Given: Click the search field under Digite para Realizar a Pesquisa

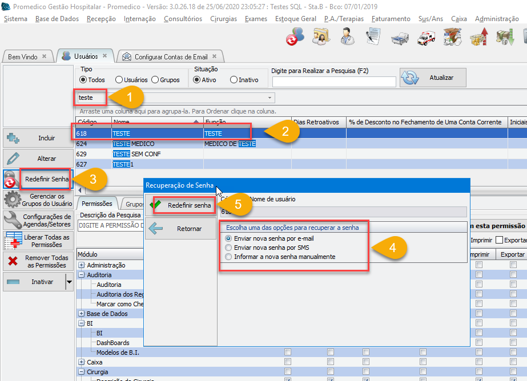Looking at the screenshot, I should pos(333,82).
